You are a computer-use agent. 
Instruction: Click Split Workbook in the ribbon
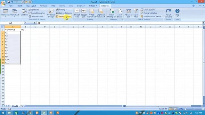[36, 16]
